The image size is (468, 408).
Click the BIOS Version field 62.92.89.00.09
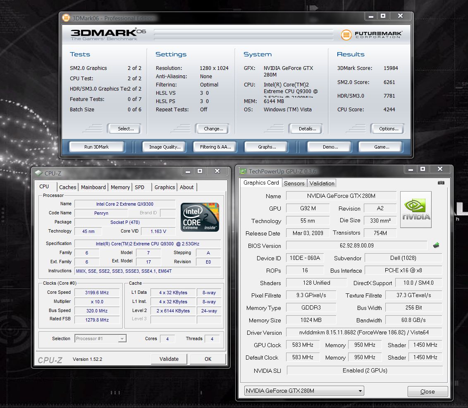tap(357, 245)
